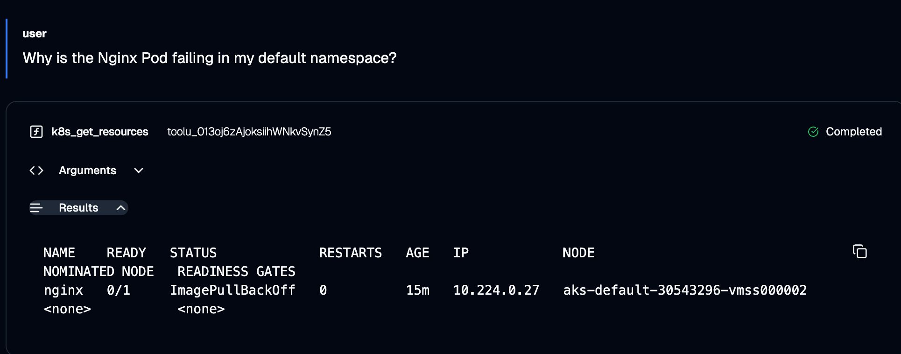901x354 pixels.
Task: Click the READINESS GATES column header
Action: [x=236, y=272]
